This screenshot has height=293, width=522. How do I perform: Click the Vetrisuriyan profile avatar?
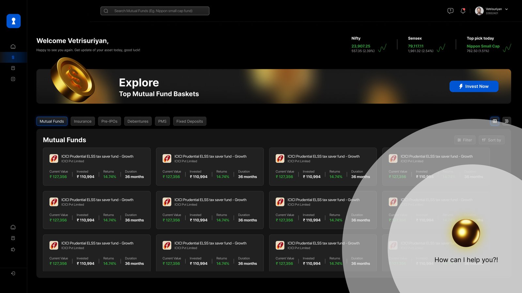[479, 11]
